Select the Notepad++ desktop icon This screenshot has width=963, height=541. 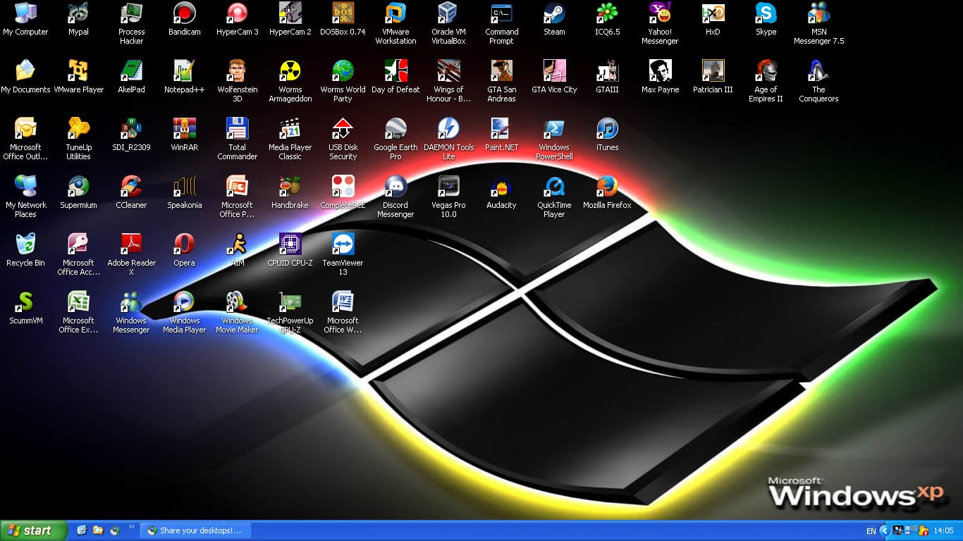[184, 71]
